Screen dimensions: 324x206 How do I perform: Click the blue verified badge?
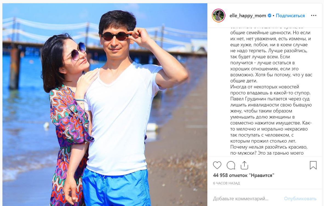click(x=269, y=16)
